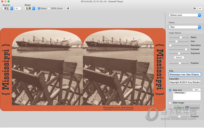Select the Side image radio button
Screen dimensions: 204x128
170,103
